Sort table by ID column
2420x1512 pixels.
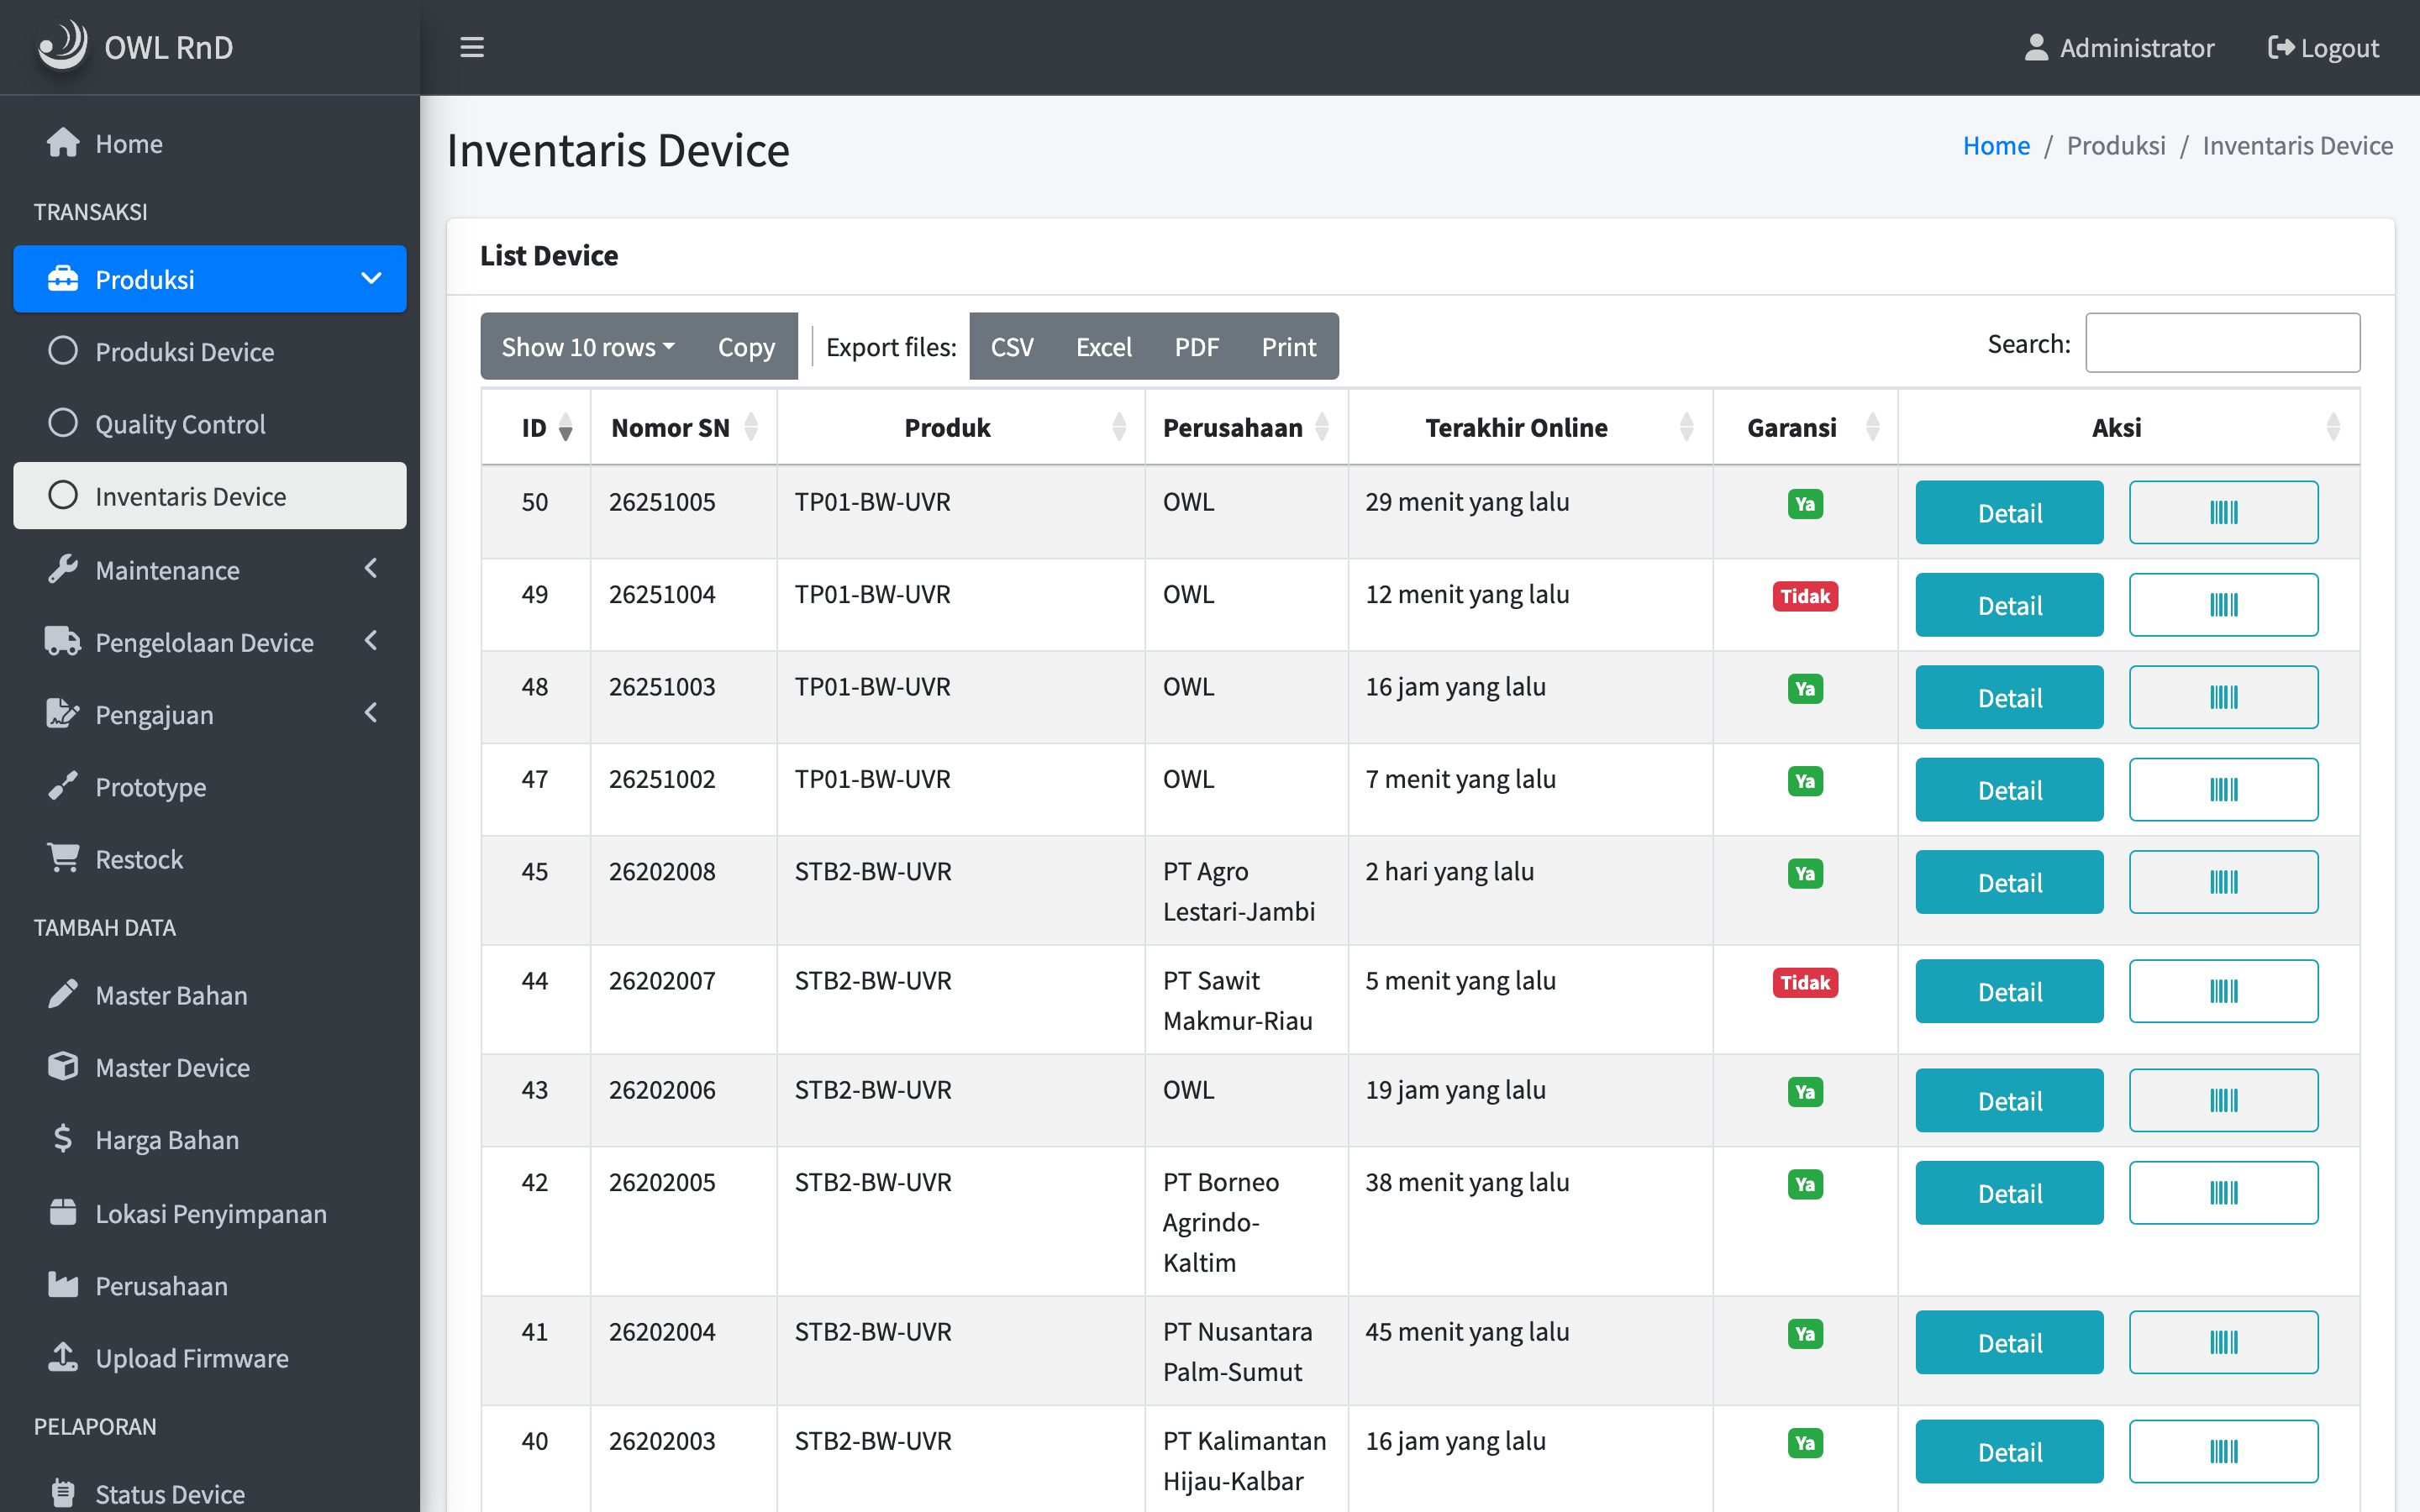coord(536,427)
